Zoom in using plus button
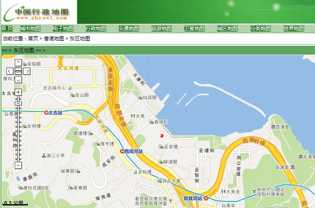 point(18,92)
